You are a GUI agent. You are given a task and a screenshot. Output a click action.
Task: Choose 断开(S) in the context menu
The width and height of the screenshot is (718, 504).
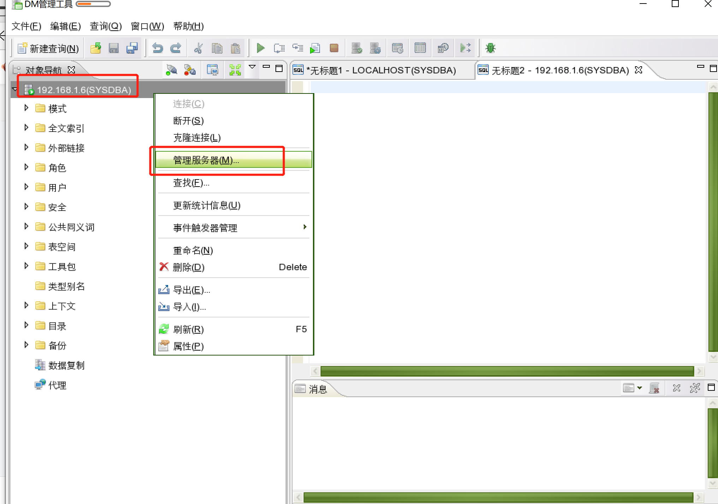188,121
